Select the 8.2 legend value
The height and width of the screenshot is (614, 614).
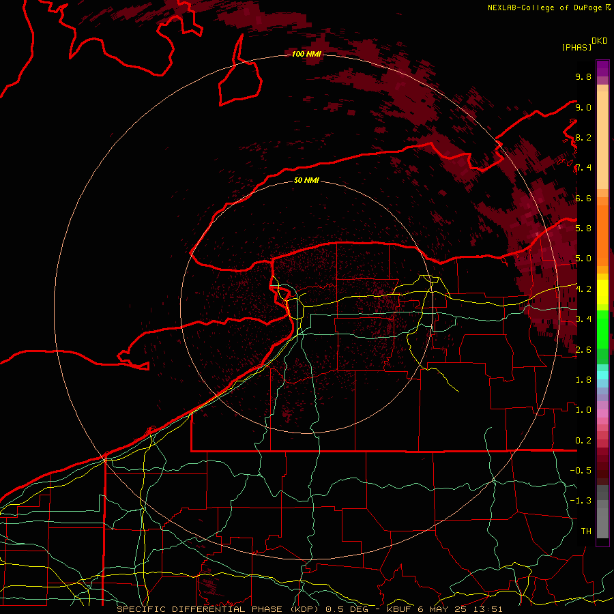click(x=583, y=137)
